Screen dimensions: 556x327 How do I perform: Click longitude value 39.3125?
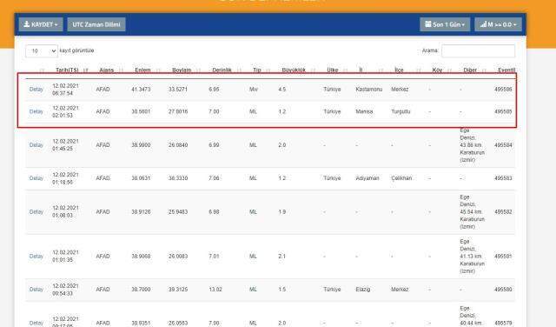click(x=178, y=290)
